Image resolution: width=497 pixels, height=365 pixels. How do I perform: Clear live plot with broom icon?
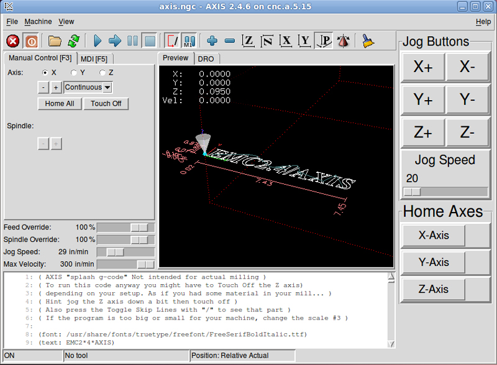click(x=368, y=41)
